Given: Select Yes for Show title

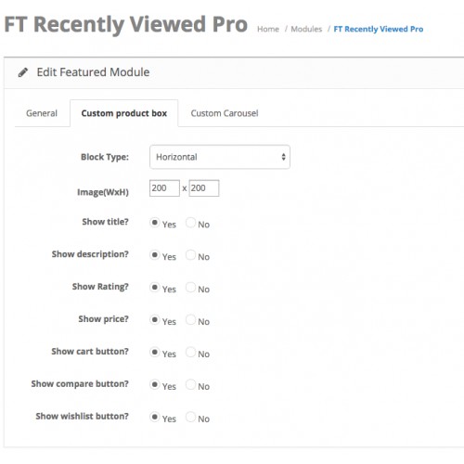Looking at the screenshot, I should pos(155,223).
